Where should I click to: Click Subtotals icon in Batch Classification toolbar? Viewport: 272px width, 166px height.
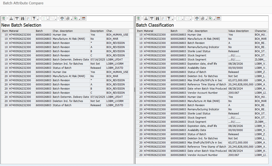point(187,18)
